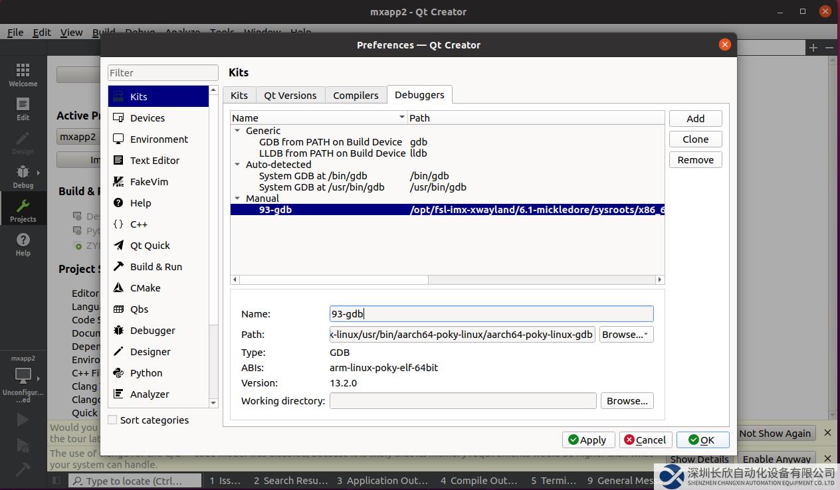Open Help mode in the main sidebar
This screenshot has height=490, width=840.
[23, 244]
